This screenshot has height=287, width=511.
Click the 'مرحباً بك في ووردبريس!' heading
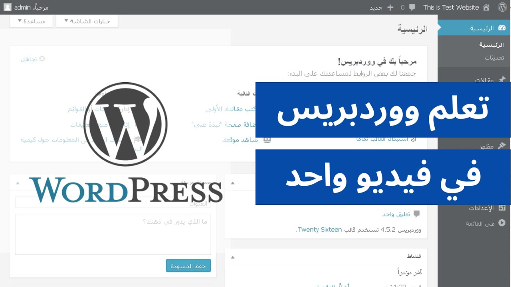click(x=377, y=61)
